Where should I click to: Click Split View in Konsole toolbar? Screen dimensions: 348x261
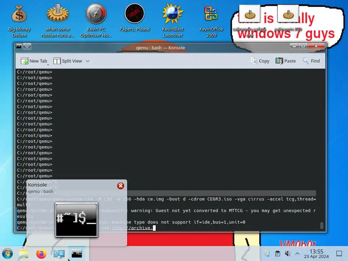coord(68,61)
